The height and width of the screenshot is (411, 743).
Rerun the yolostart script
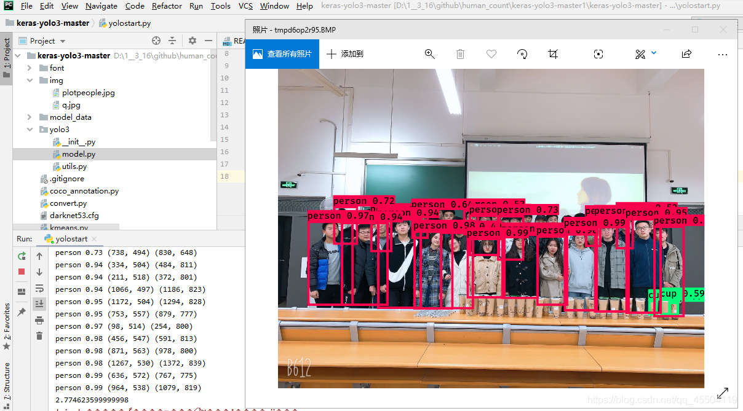pyautogui.click(x=22, y=256)
